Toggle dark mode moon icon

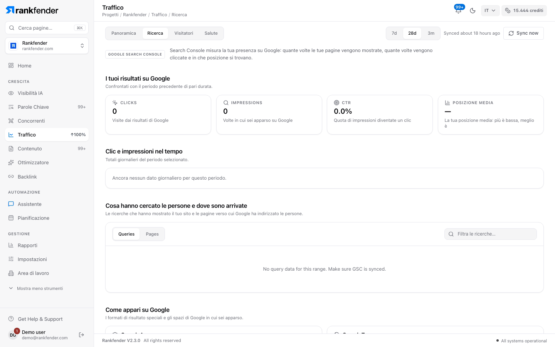(x=473, y=10)
